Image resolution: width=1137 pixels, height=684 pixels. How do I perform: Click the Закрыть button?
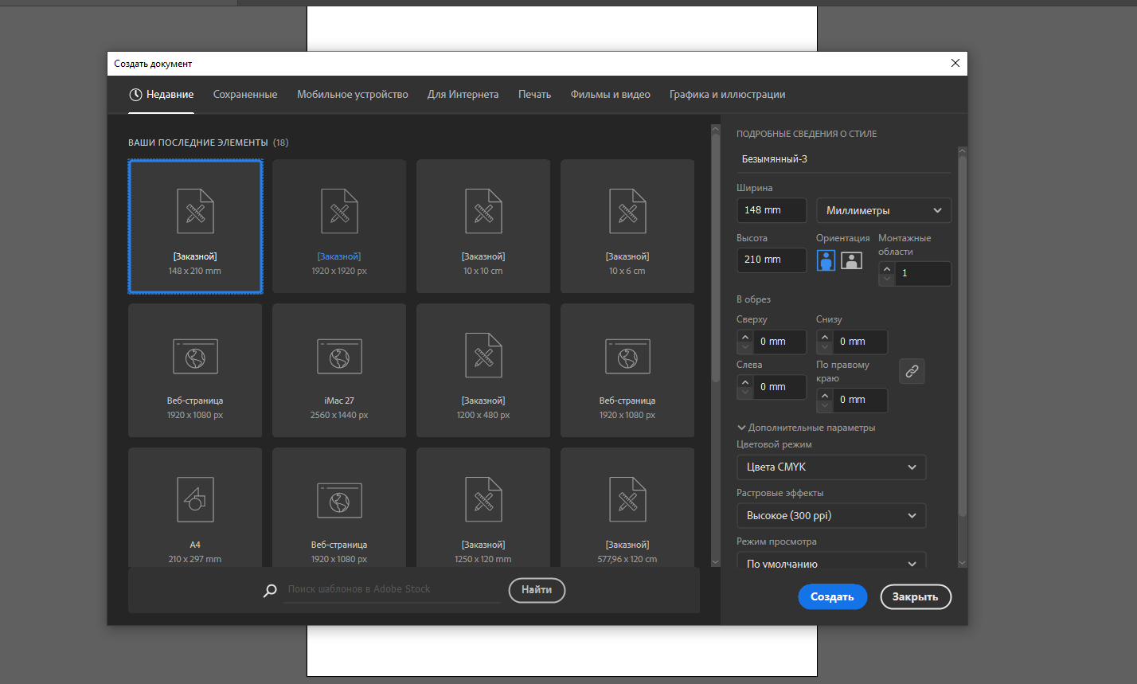pyautogui.click(x=916, y=596)
